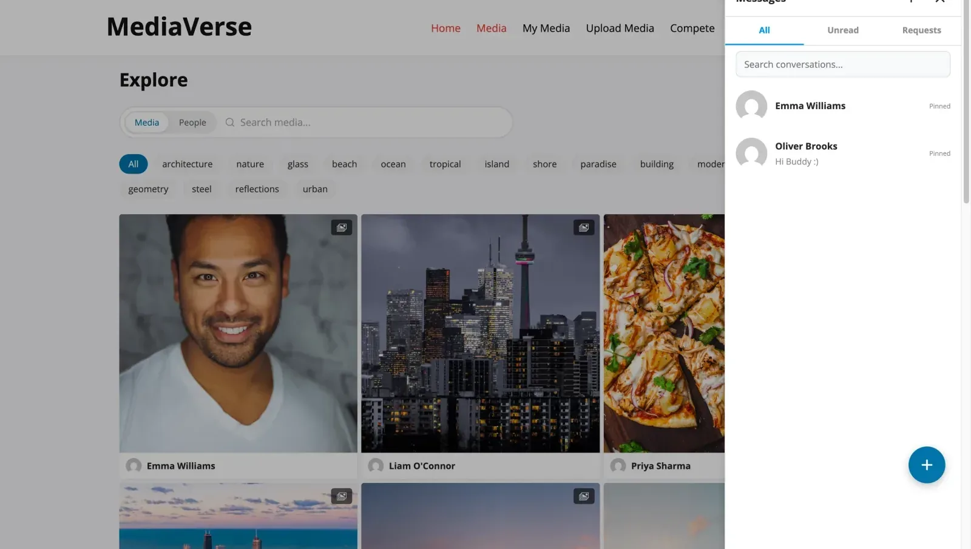This screenshot has height=549, width=971.
Task: Open My Media in the navigation
Action: tap(546, 29)
